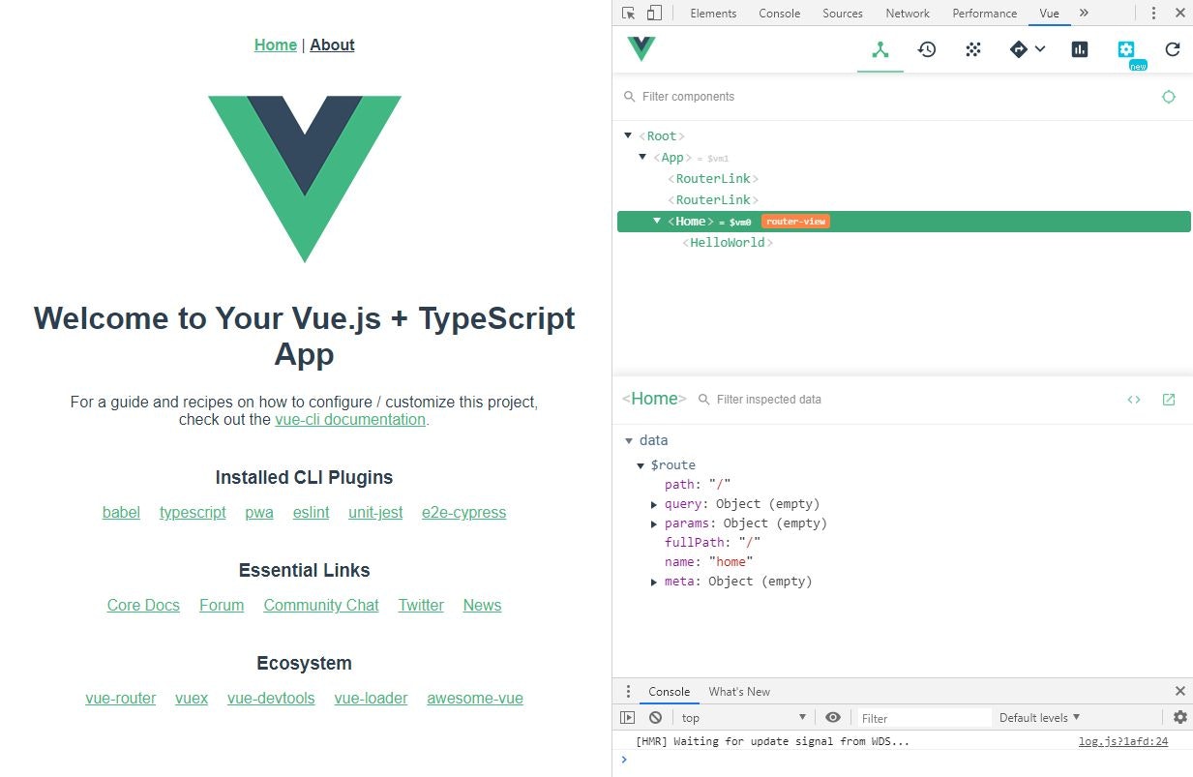Select the HelloWorld component tree item
This screenshot has height=777, width=1193.
728,243
